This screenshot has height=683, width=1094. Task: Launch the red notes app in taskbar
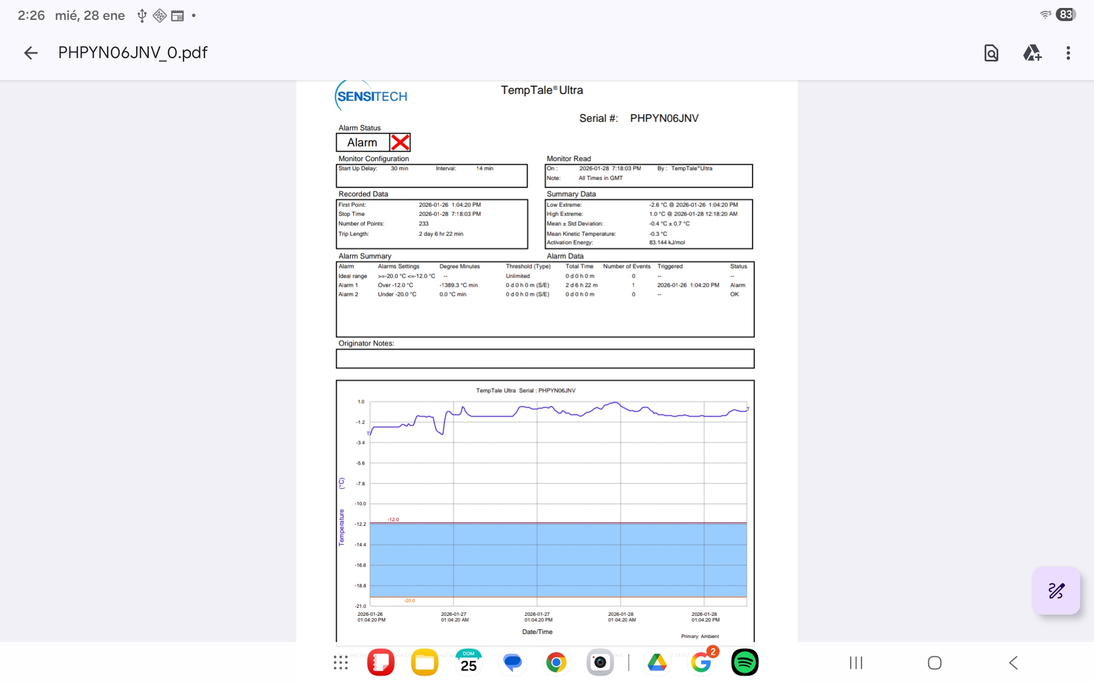click(381, 663)
